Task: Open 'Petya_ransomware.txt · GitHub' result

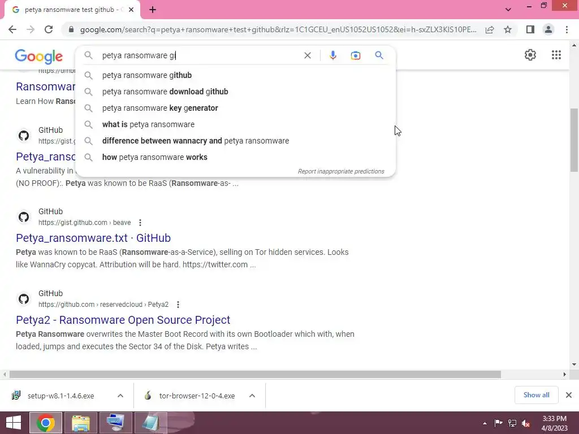Action: 93,238
